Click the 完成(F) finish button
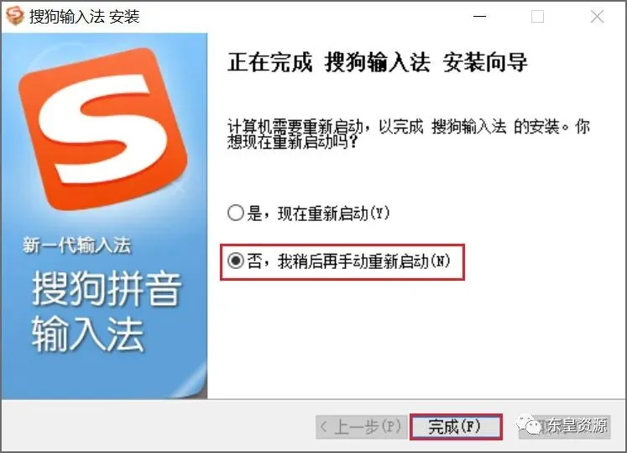Screen dimensions: 627x453 (456, 427)
